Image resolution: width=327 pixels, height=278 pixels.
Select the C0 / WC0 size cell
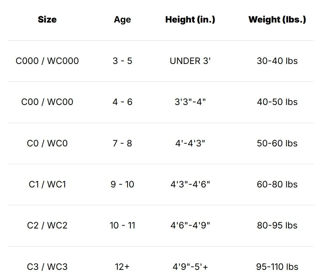[47, 143]
